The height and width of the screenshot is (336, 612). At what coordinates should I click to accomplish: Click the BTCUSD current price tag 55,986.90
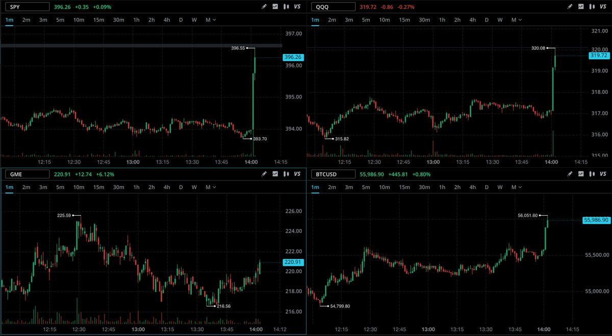pos(596,220)
